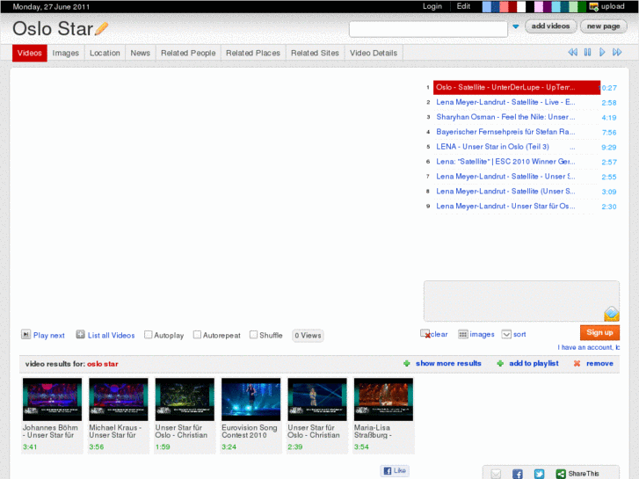639x479 pixels.
Task: Select the Videos tab
Action: pyautogui.click(x=29, y=53)
